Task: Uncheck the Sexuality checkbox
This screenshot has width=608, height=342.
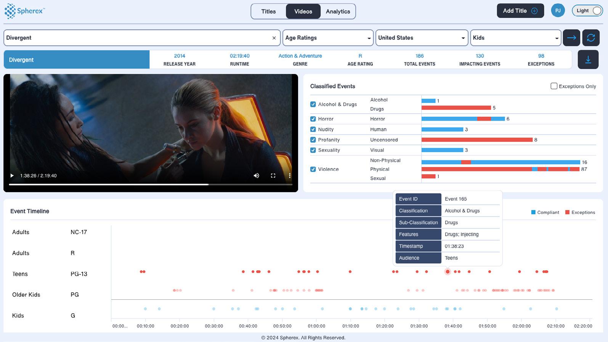Action: tap(313, 150)
